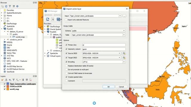Viewport: 191px width, 107px height.
Task: Enable Do not promote to multi-part
Action: point(66,70)
